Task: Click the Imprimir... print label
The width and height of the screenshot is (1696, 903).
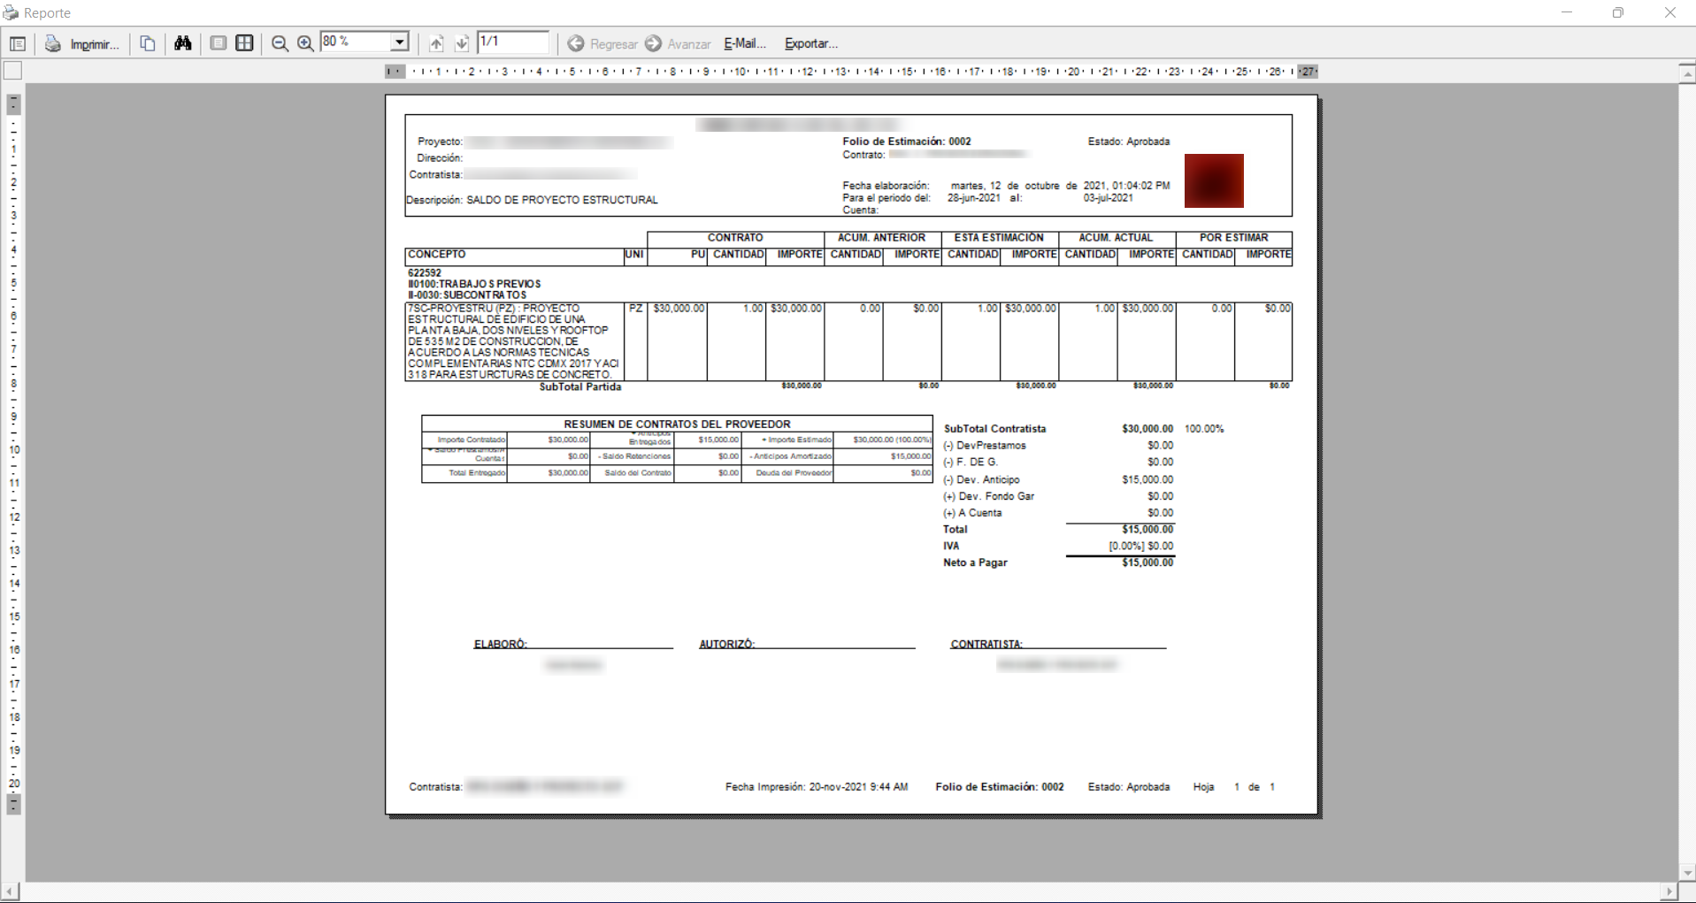Action: pos(94,44)
